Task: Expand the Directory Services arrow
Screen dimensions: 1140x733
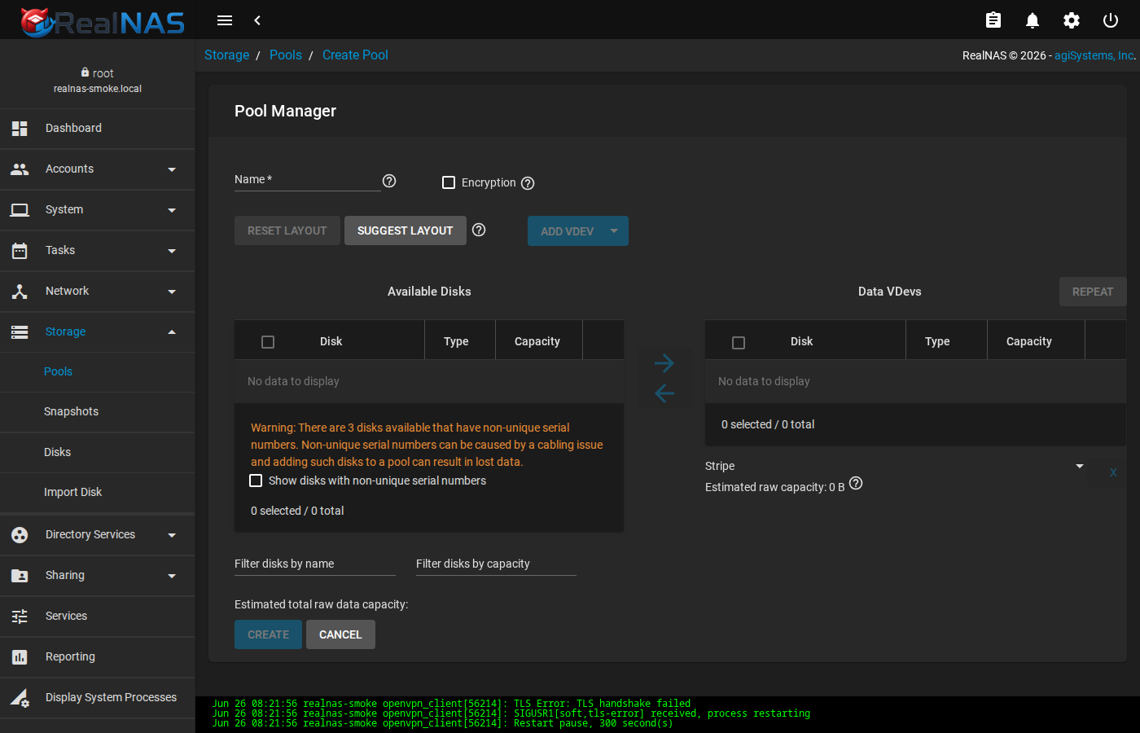Action: pos(172,535)
